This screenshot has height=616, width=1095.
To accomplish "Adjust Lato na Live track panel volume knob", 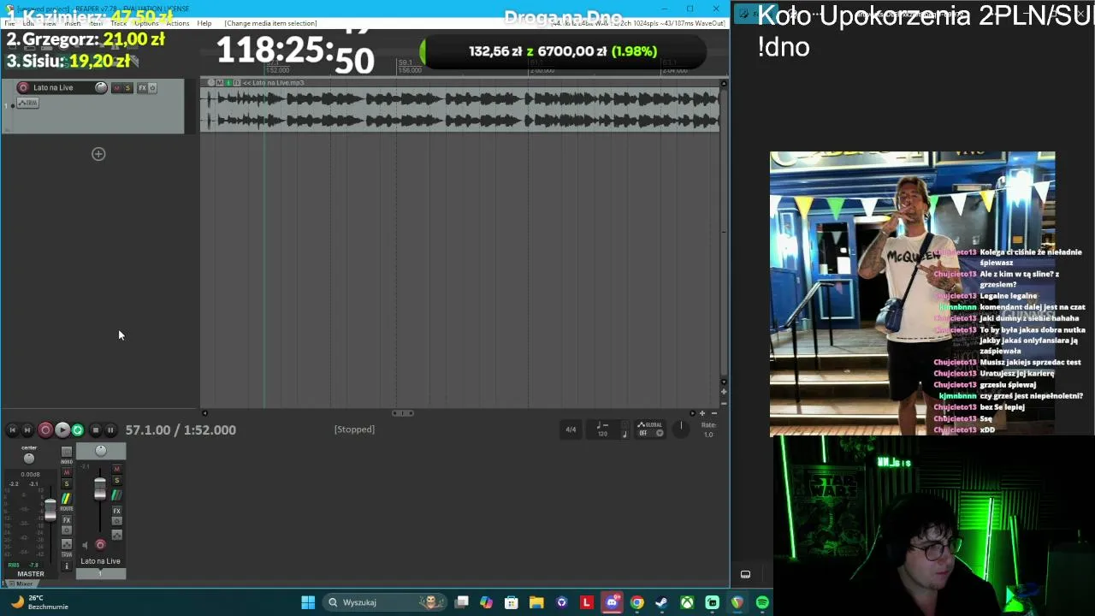I will point(101,87).
